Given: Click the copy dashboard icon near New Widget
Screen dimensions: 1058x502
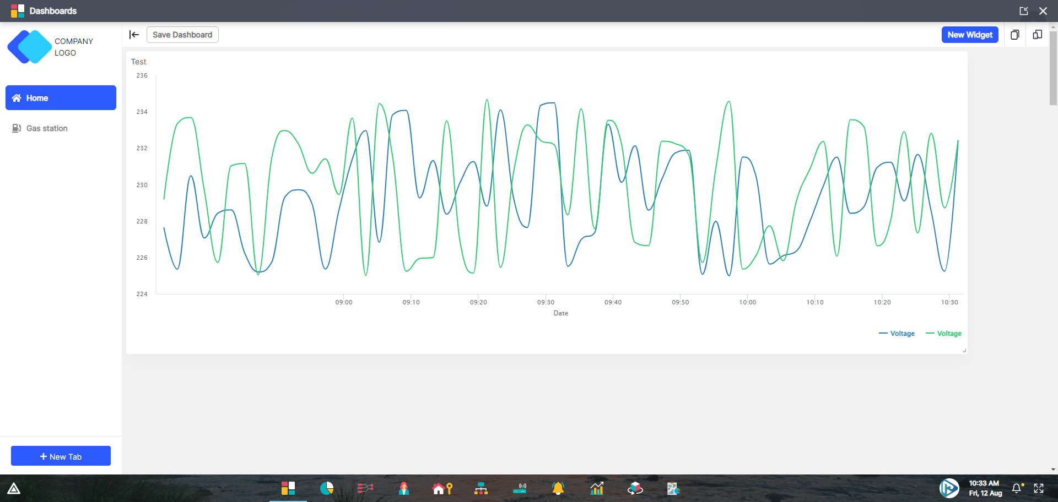Looking at the screenshot, I should coord(1016,35).
